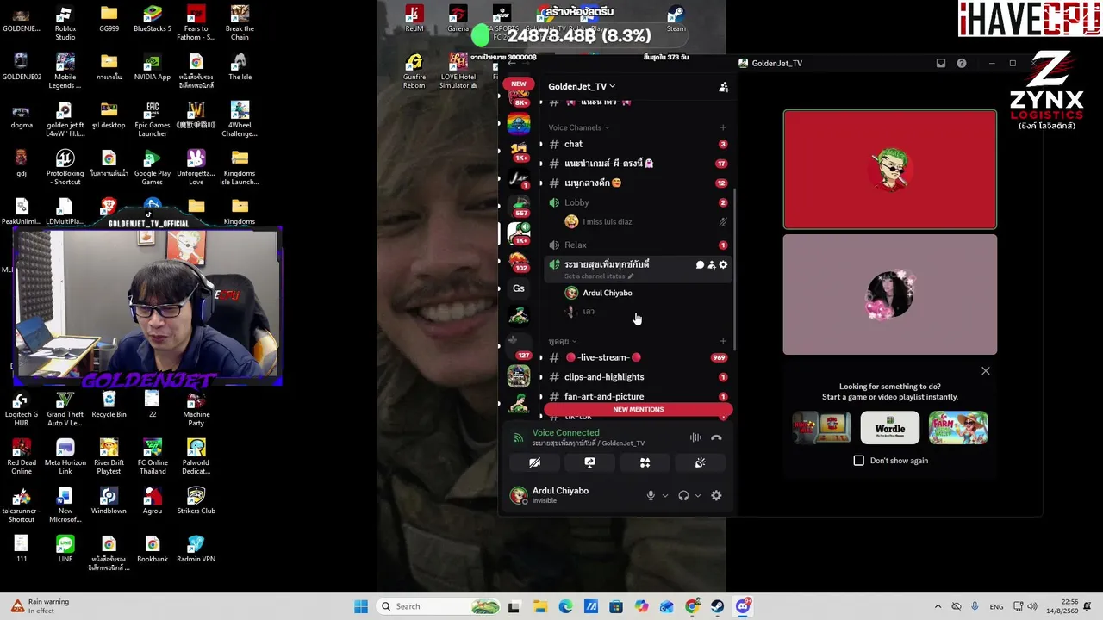Open Steam from the Windows taskbar
Viewport: 1103px width, 620px height.
(718, 606)
